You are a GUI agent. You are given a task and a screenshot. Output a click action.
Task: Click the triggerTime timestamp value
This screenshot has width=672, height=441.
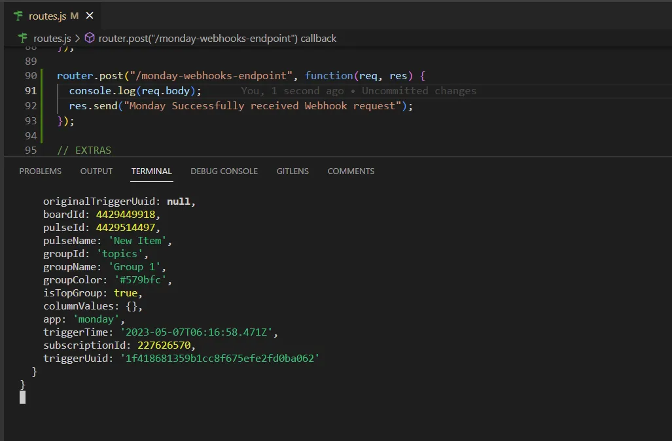[x=196, y=332]
